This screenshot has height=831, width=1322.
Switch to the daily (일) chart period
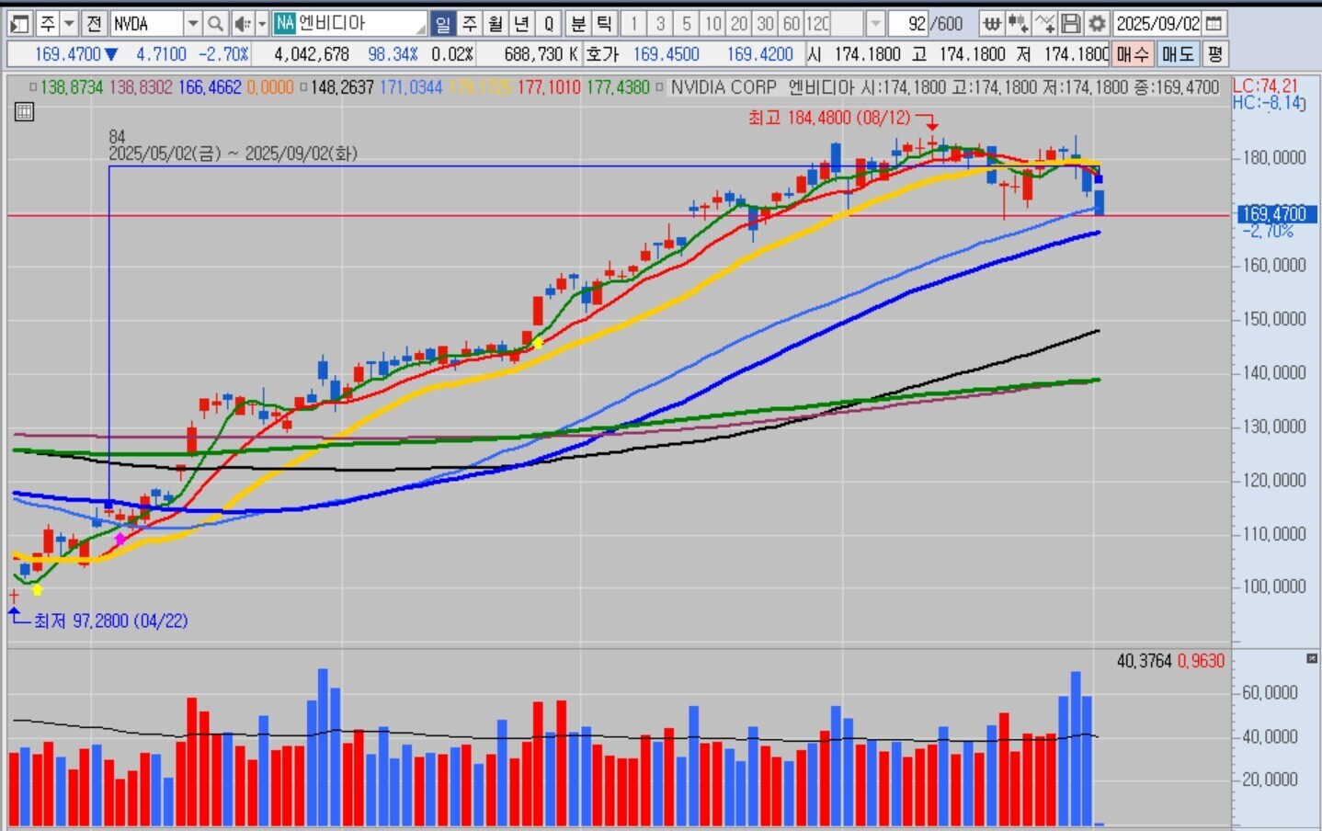coord(443,23)
